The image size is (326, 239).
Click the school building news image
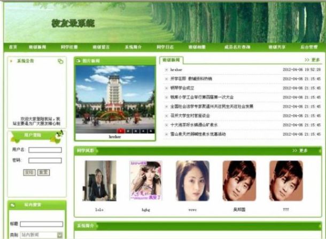click(115, 96)
